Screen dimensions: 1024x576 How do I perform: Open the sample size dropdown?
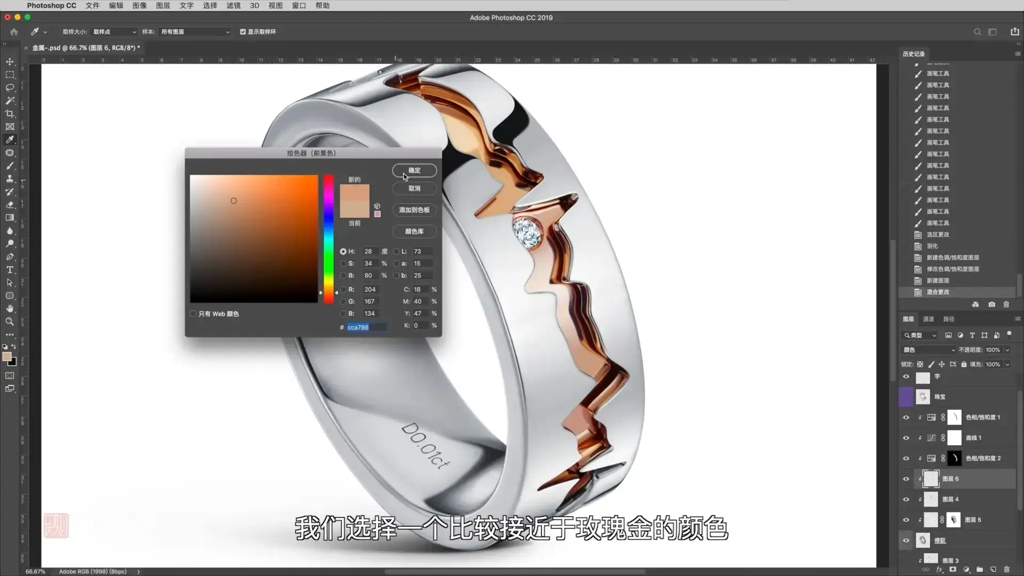click(114, 32)
